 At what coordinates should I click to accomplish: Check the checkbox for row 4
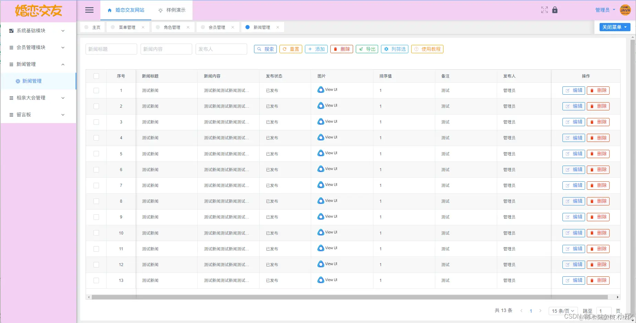click(96, 138)
